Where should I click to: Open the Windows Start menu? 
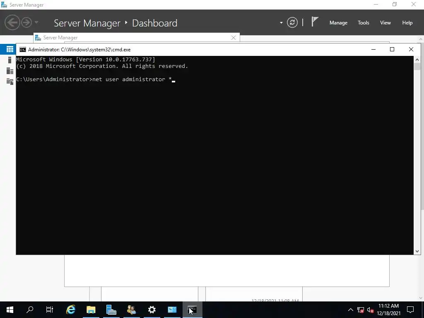pos(10,310)
